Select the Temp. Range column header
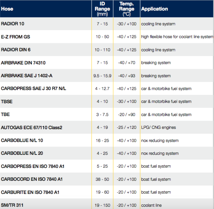The image size is (214, 209). tap(127, 9)
